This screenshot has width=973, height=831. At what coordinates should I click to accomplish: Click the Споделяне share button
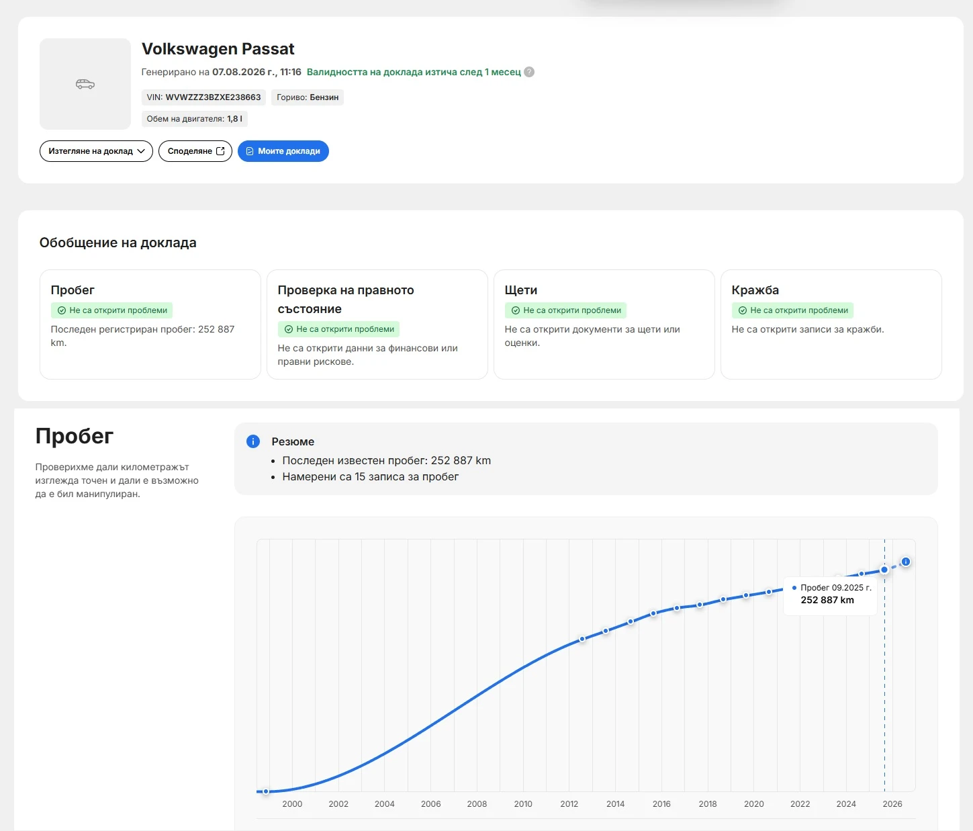(195, 151)
